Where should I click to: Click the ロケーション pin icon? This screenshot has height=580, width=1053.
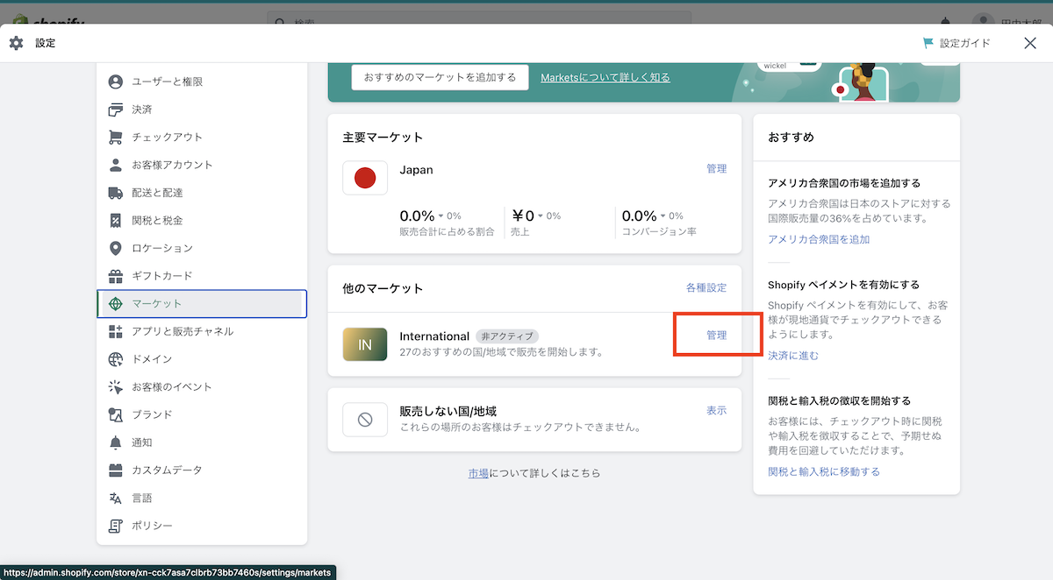tap(115, 248)
